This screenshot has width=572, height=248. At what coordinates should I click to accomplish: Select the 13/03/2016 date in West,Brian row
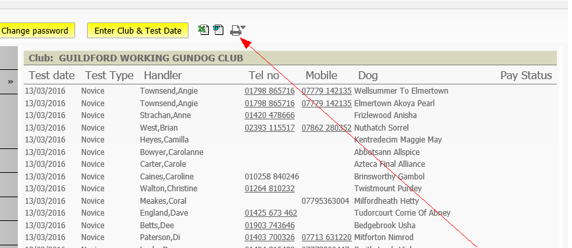[45, 128]
